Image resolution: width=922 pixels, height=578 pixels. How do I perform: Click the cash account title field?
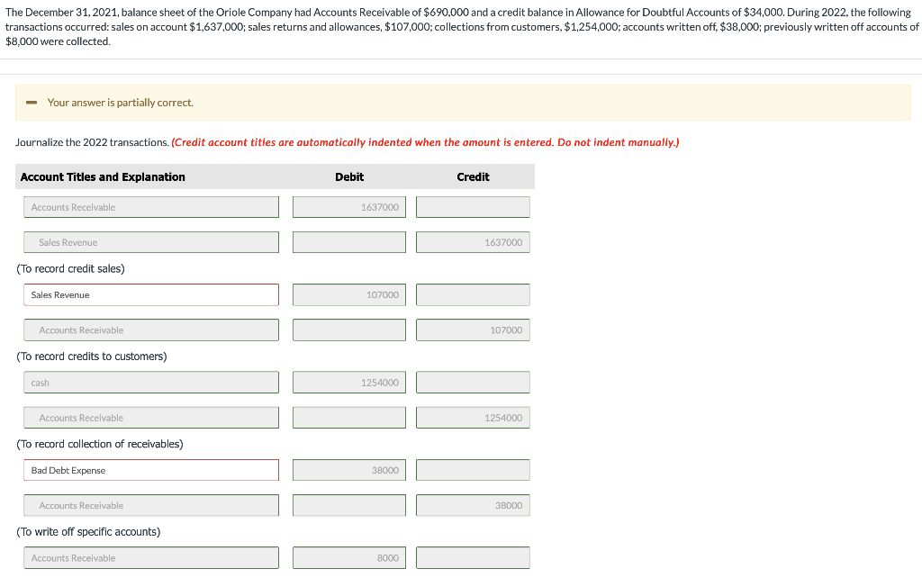pos(151,383)
